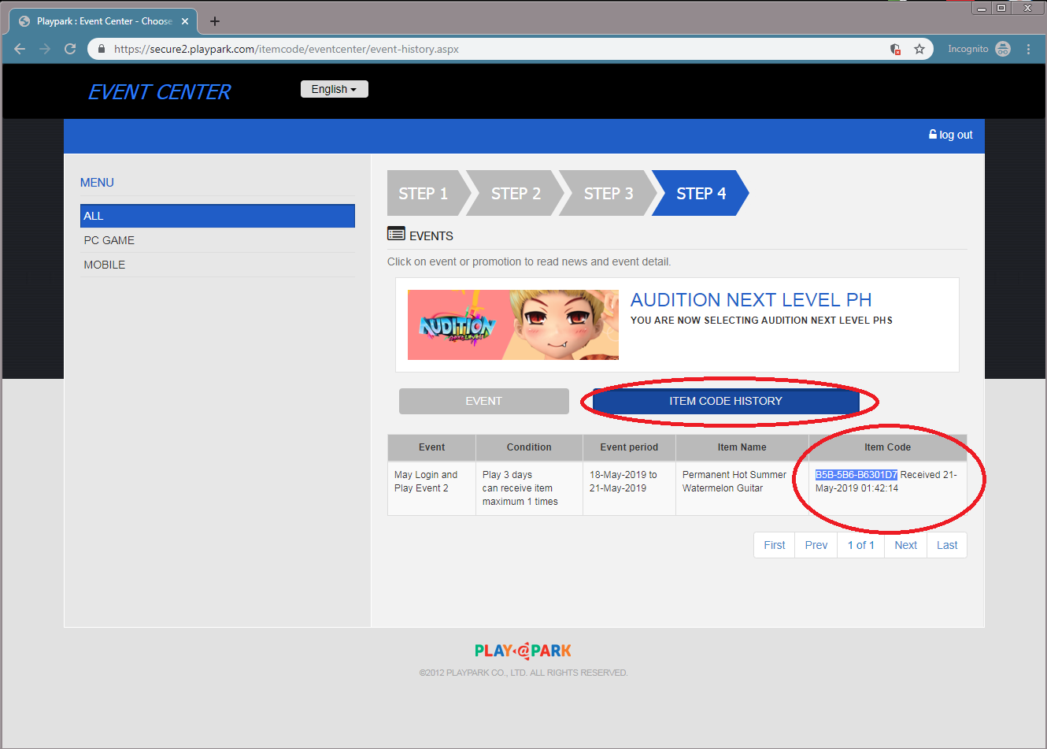Image resolution: width=1047 pixels, height=749 pixels.
Task: Click the blocked content shield icon
Action: tap(895, 49)
